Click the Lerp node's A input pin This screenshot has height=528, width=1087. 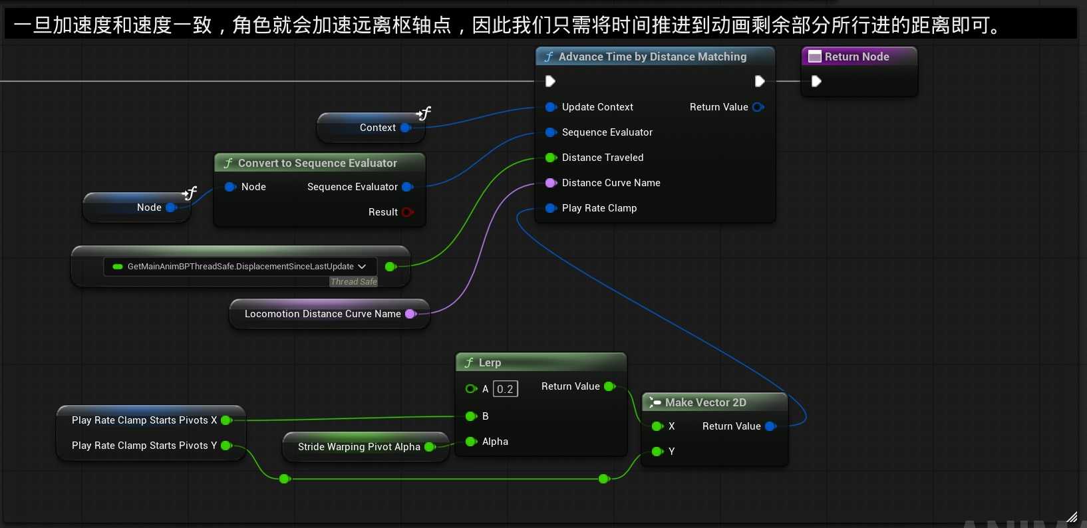pyautogui.click(x=471, y=388)
